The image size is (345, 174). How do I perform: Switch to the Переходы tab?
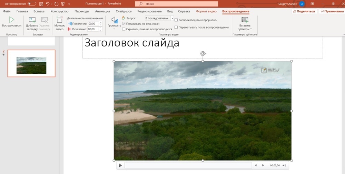pos(82,11)
